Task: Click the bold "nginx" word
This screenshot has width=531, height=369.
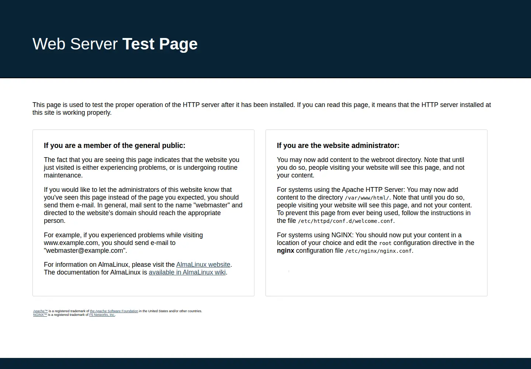Action: [286, 251]
